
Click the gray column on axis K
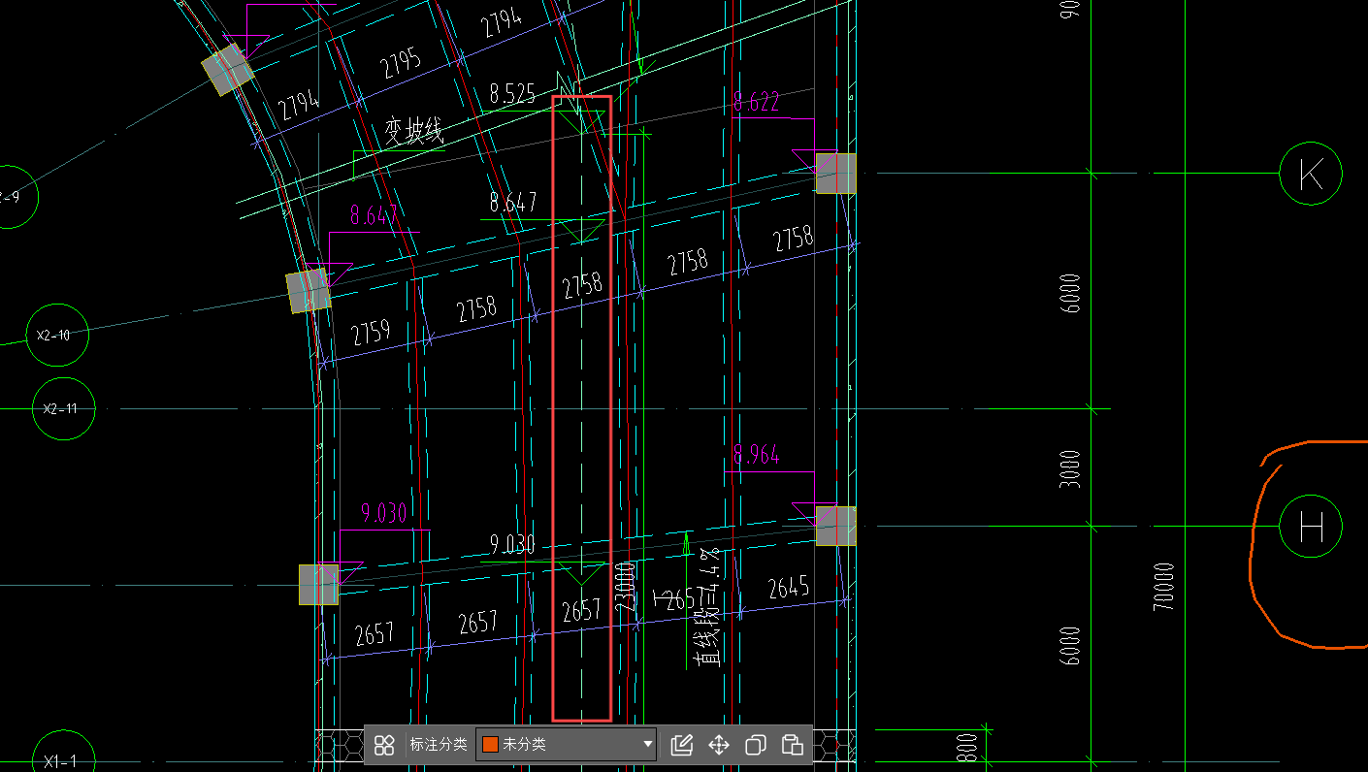(835, 174)
